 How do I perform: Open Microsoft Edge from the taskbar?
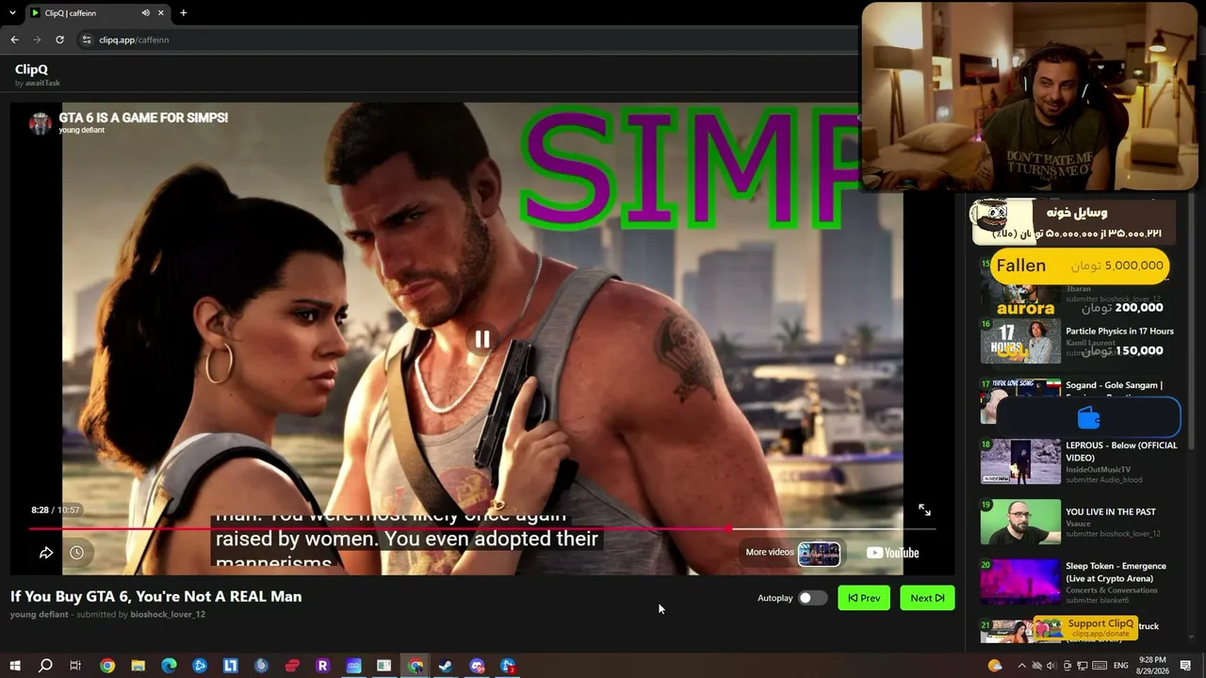pos(169,666)
